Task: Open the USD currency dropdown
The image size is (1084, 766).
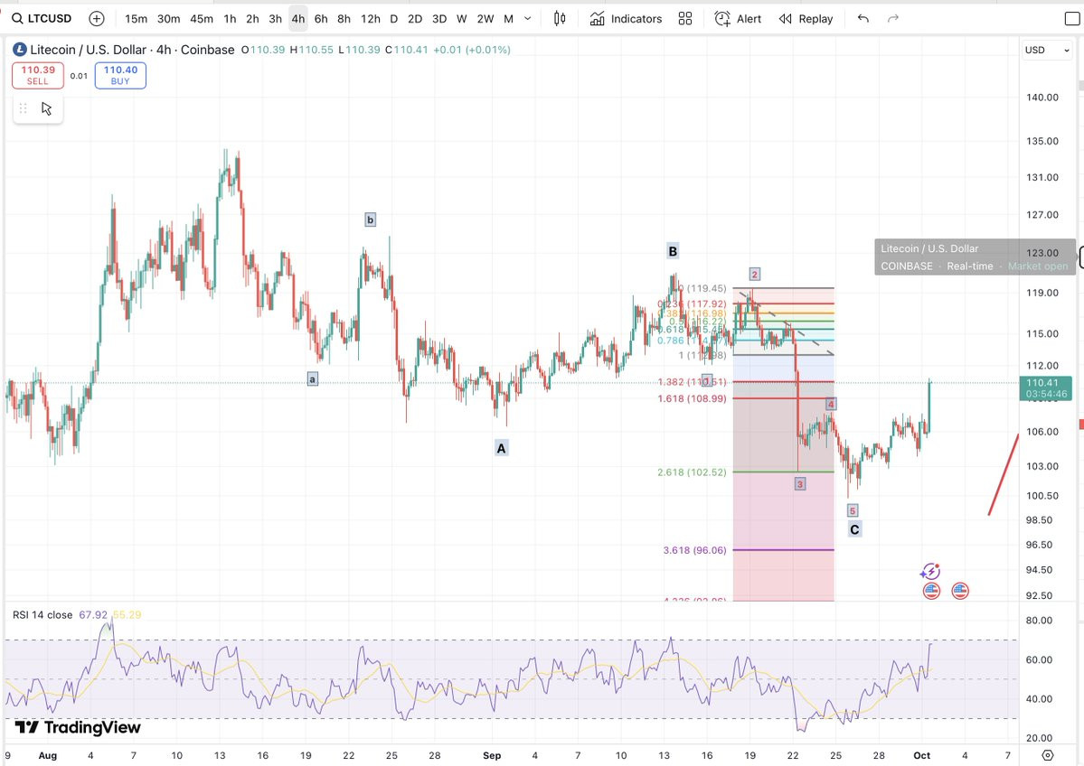Action: click(x=1047, y=50)
